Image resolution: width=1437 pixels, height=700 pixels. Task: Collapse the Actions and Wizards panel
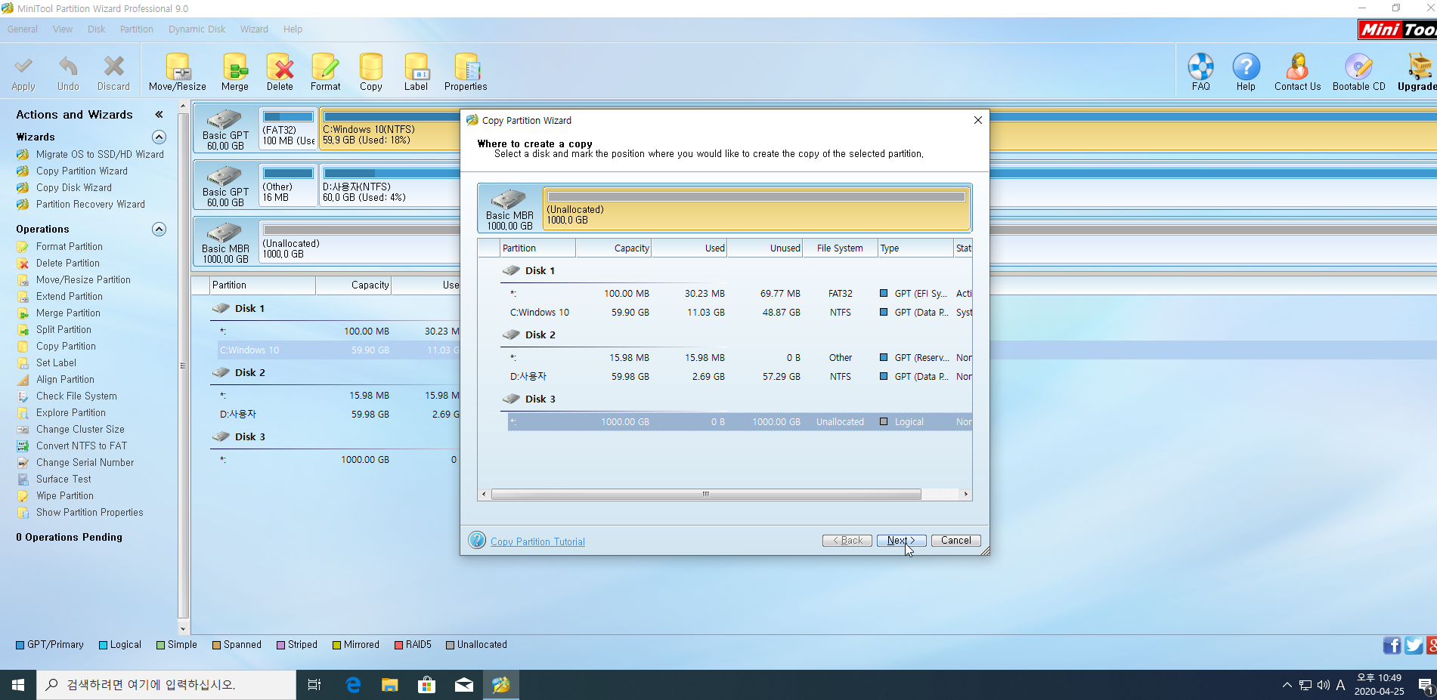coord(159,115)
